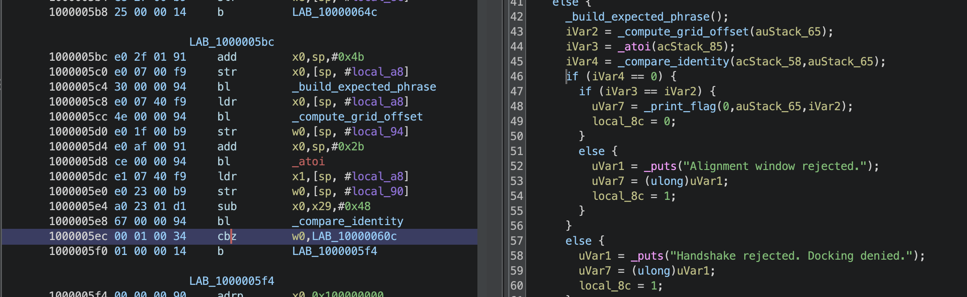Click _atoi in the decompiler
This screenshot has width=967, height=297.
pyautogui.click(x=634, y=47)
